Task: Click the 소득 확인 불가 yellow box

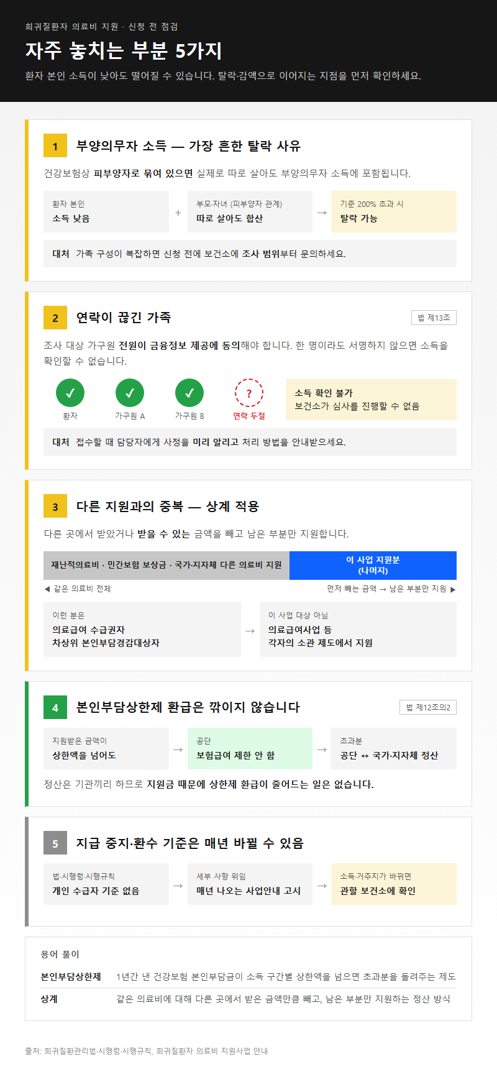Action: click(x=371, y=400)
